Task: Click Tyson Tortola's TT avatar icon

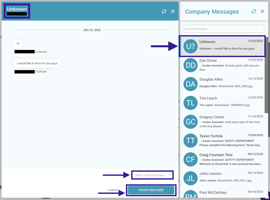Action: [190, 141]
